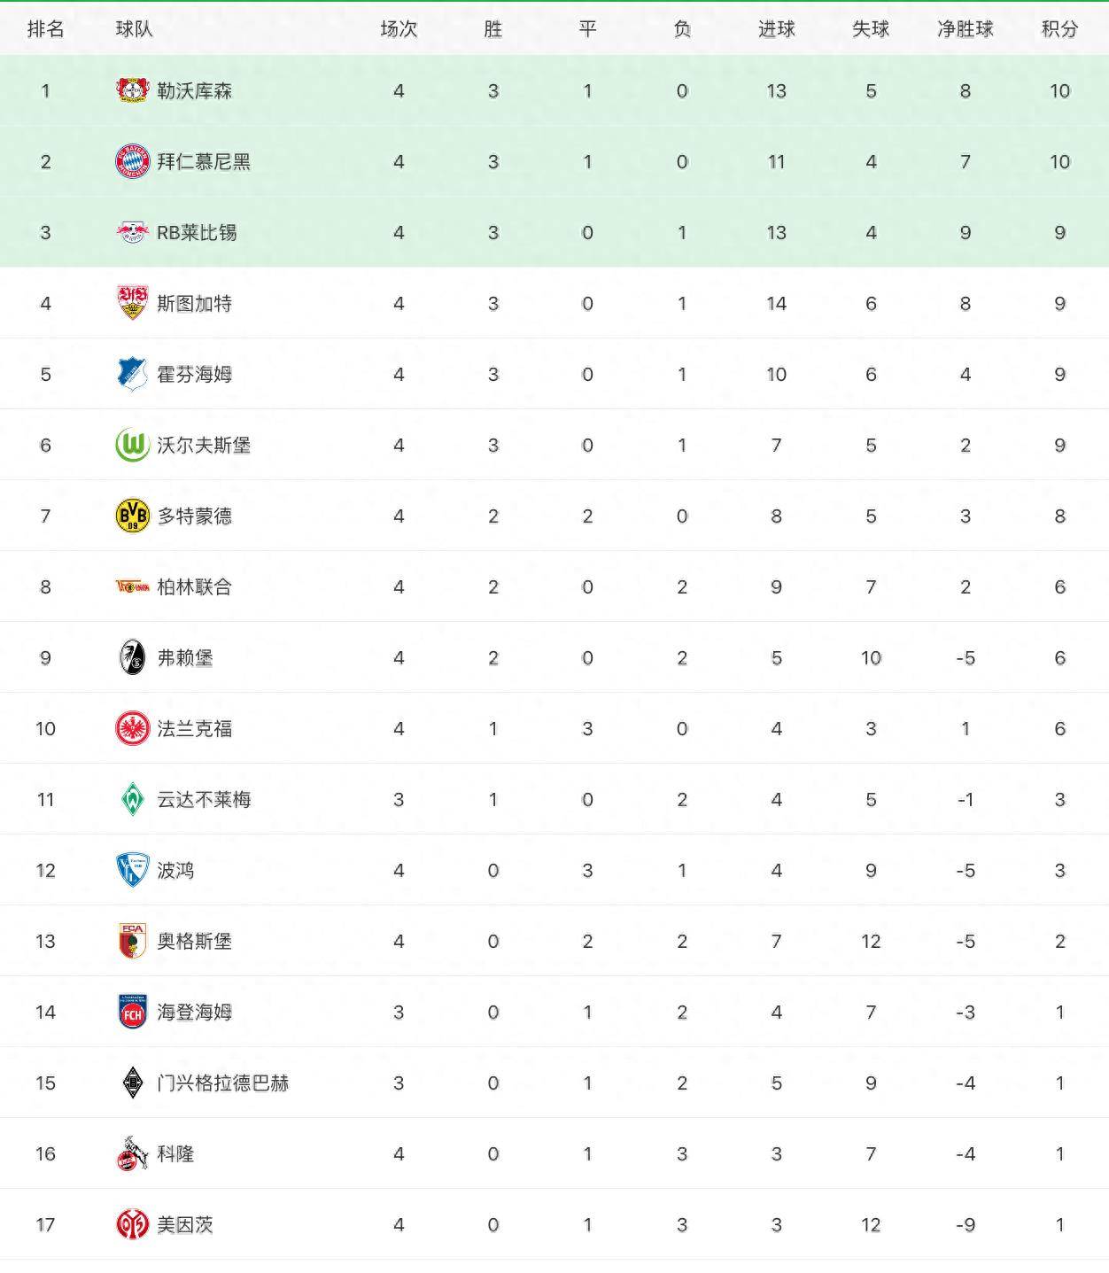1109x1273 pixels.
Task: Click the Hoffenheim team badge
Action: click(133, 374)
